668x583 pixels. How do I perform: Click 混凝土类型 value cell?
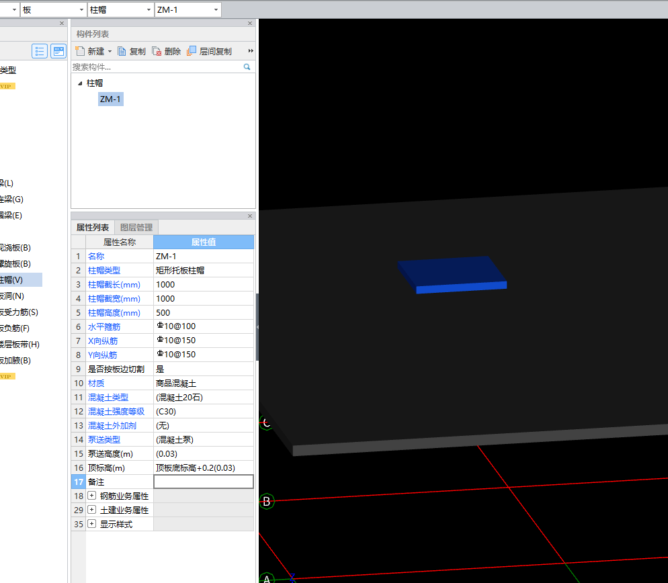point(204,398)
